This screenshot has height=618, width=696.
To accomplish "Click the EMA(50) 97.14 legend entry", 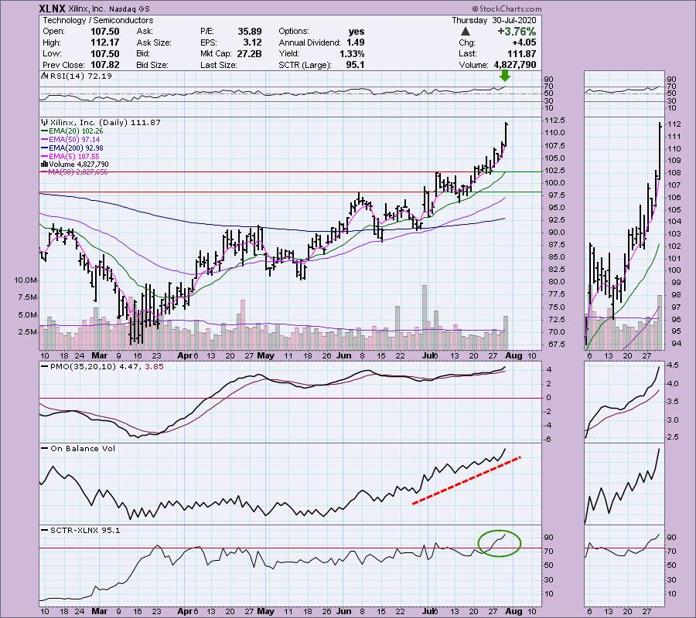I will click(74, 140).
